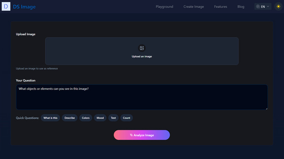Toggle the sun light-mode theme button
284x159 pixels.
[278, 6]
